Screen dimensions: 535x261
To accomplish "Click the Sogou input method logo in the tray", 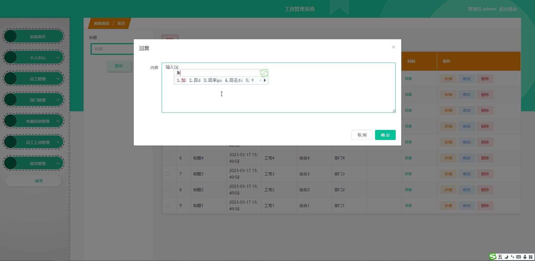I will pos(493,257).
